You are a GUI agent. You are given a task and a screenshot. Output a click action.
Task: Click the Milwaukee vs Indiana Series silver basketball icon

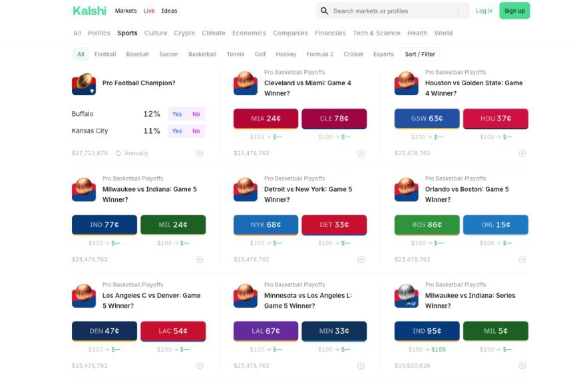click(407, 296)
